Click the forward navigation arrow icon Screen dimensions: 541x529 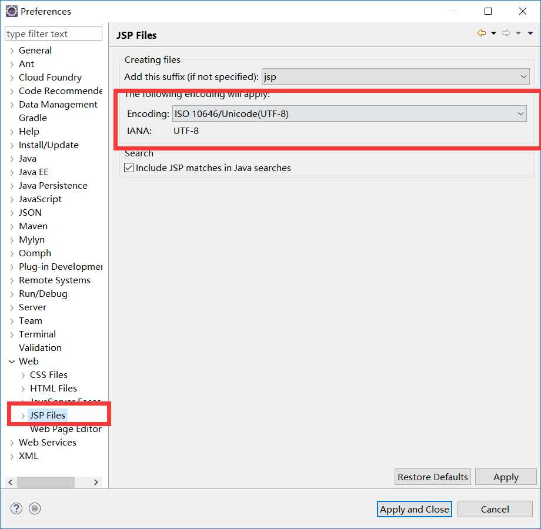[506, 33]
